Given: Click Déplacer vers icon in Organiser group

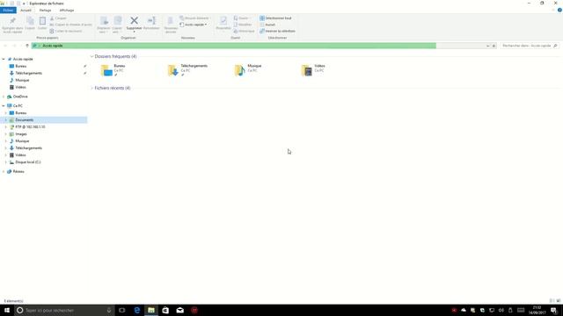Looking at the screenshot, I should click(x=104, y=21).
